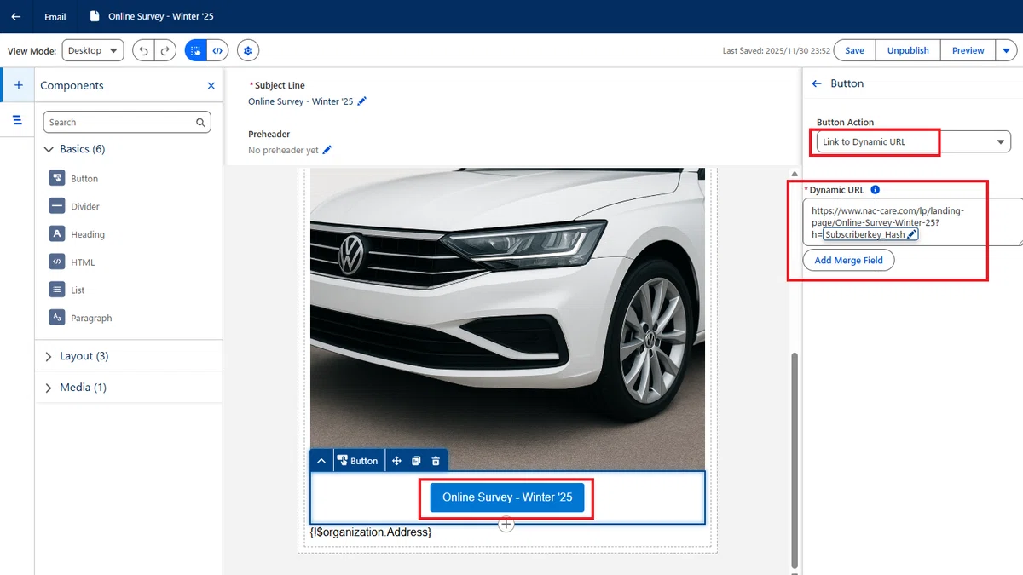Screen dimensions: 1023x575
Task: Select the Button component
Action: pos(73,178)
